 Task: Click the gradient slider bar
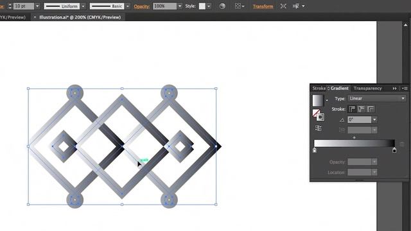354,143
